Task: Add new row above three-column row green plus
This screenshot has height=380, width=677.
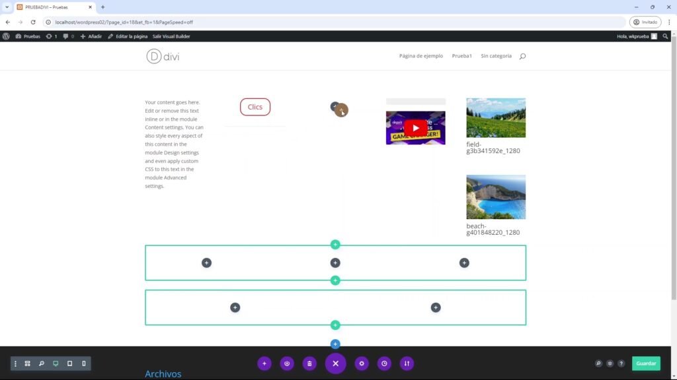Action: tap(335, 245)
